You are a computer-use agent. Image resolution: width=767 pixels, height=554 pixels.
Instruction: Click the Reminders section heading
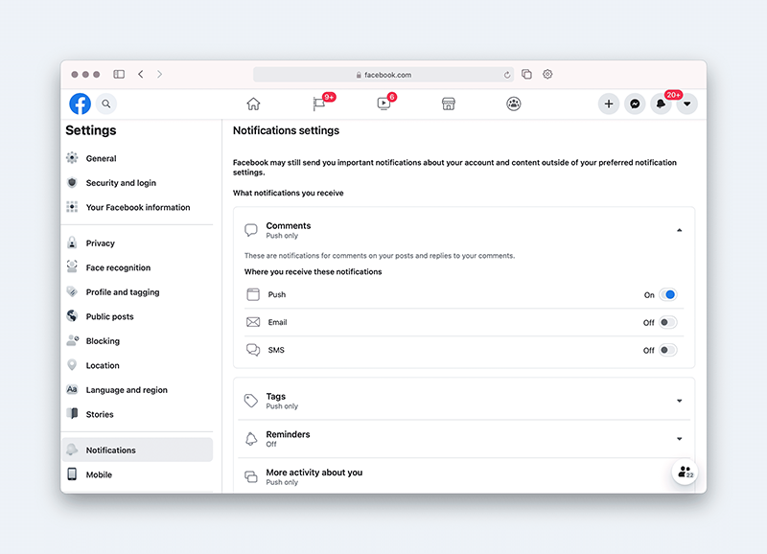coord(288,434)
